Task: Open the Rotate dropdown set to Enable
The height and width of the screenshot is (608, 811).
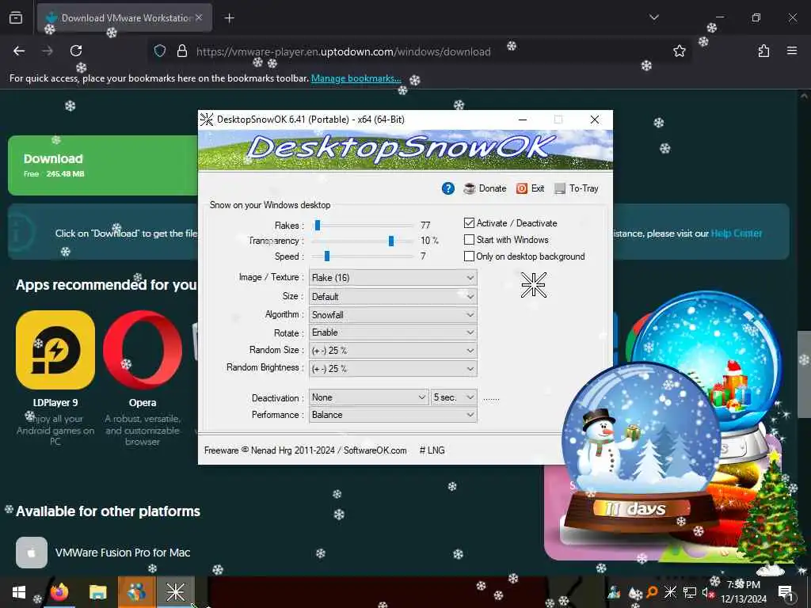Action: click(393, 332)
